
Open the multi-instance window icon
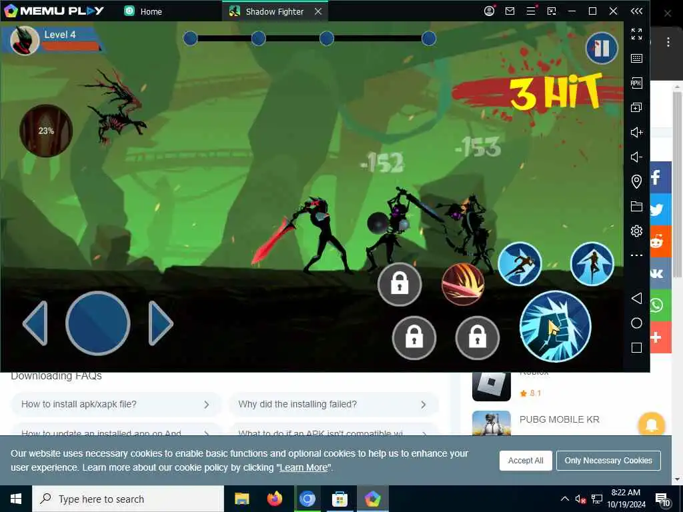coord(636,107)
